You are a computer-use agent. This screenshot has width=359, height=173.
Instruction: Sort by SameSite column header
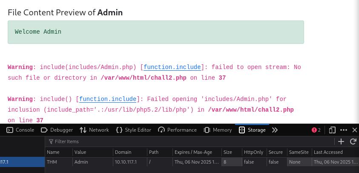coord(299,152)
